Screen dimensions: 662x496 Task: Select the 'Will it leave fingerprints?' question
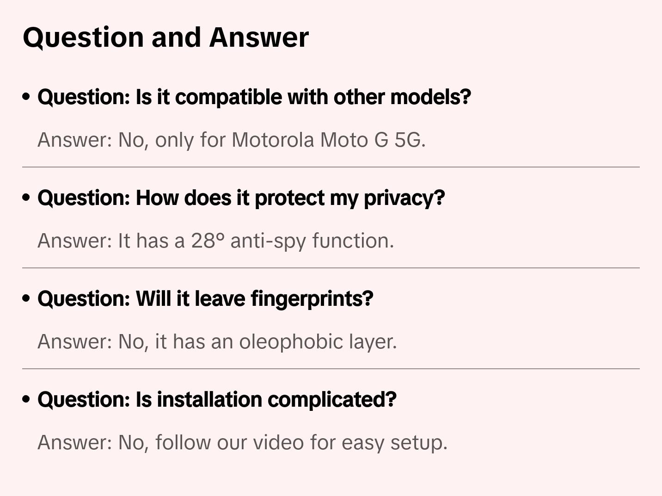205,299
